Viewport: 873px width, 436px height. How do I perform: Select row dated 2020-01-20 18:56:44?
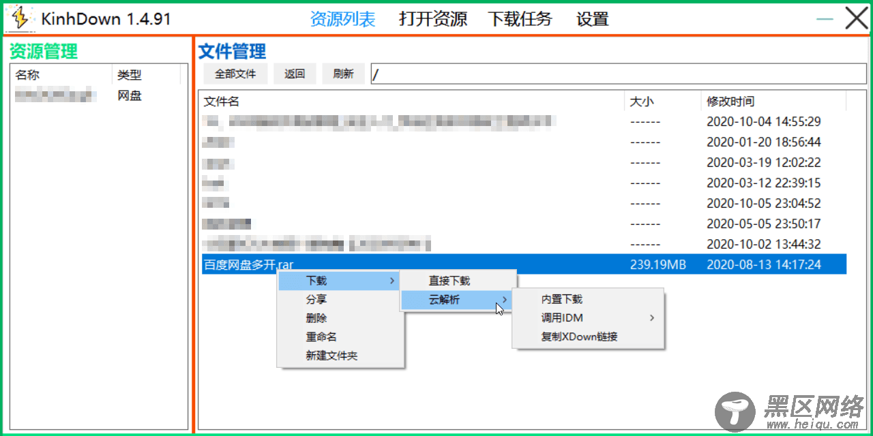pyautogui.click(x=523, y=142)
